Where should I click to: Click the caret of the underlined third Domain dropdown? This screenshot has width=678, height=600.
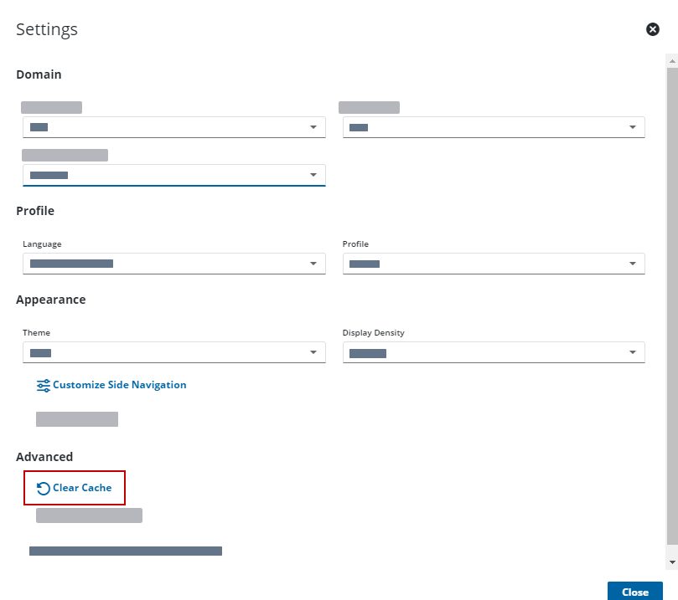click(x=313, y=175)
